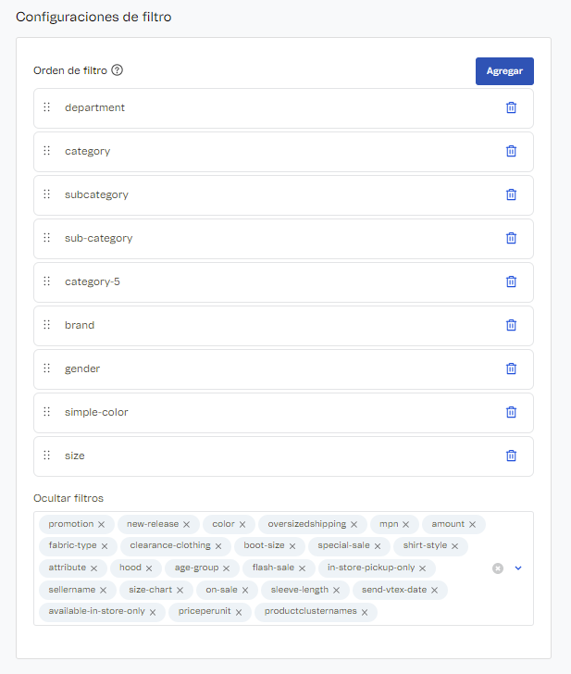Viewport: 571px width, 674px height.
Task: Delete the simple-color filter row
Action: click(x=511, y=413)
